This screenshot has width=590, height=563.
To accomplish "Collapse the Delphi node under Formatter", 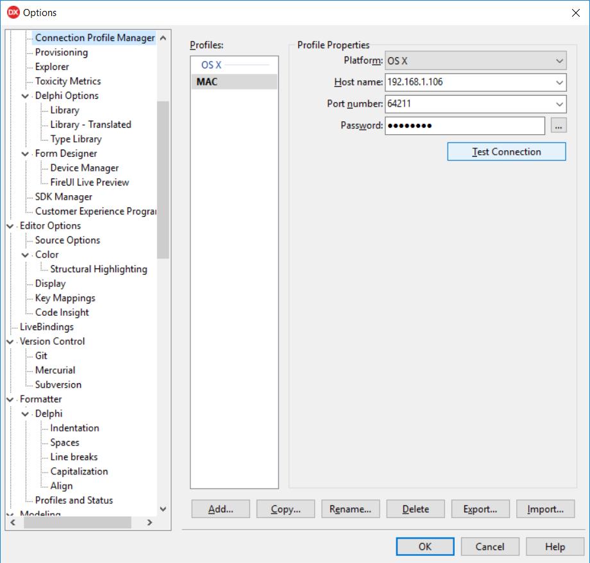I will (x=25, y=414).
